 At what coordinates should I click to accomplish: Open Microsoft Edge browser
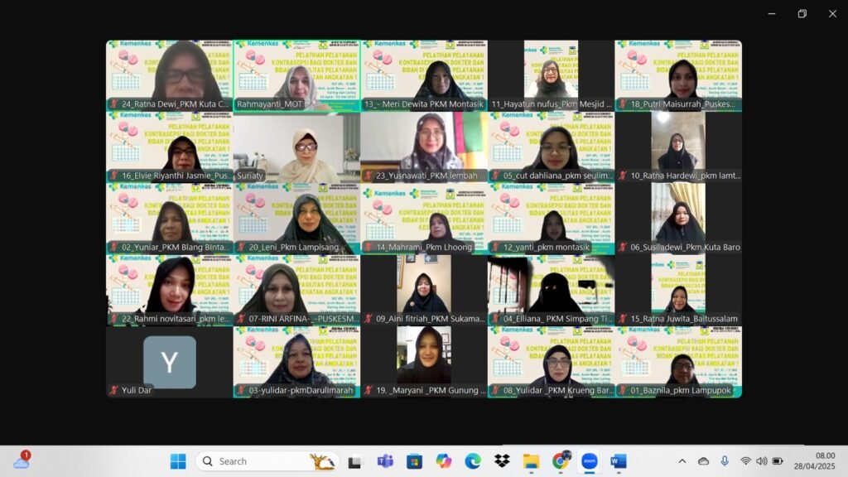point(472,461)
